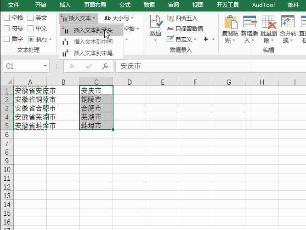Click the fx insert function icon
The width and height of the screenshot is (306, 230).
[105, 66]
